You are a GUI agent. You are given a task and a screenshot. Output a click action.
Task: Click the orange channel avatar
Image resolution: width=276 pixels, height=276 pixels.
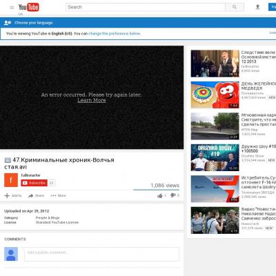point(11,180)
